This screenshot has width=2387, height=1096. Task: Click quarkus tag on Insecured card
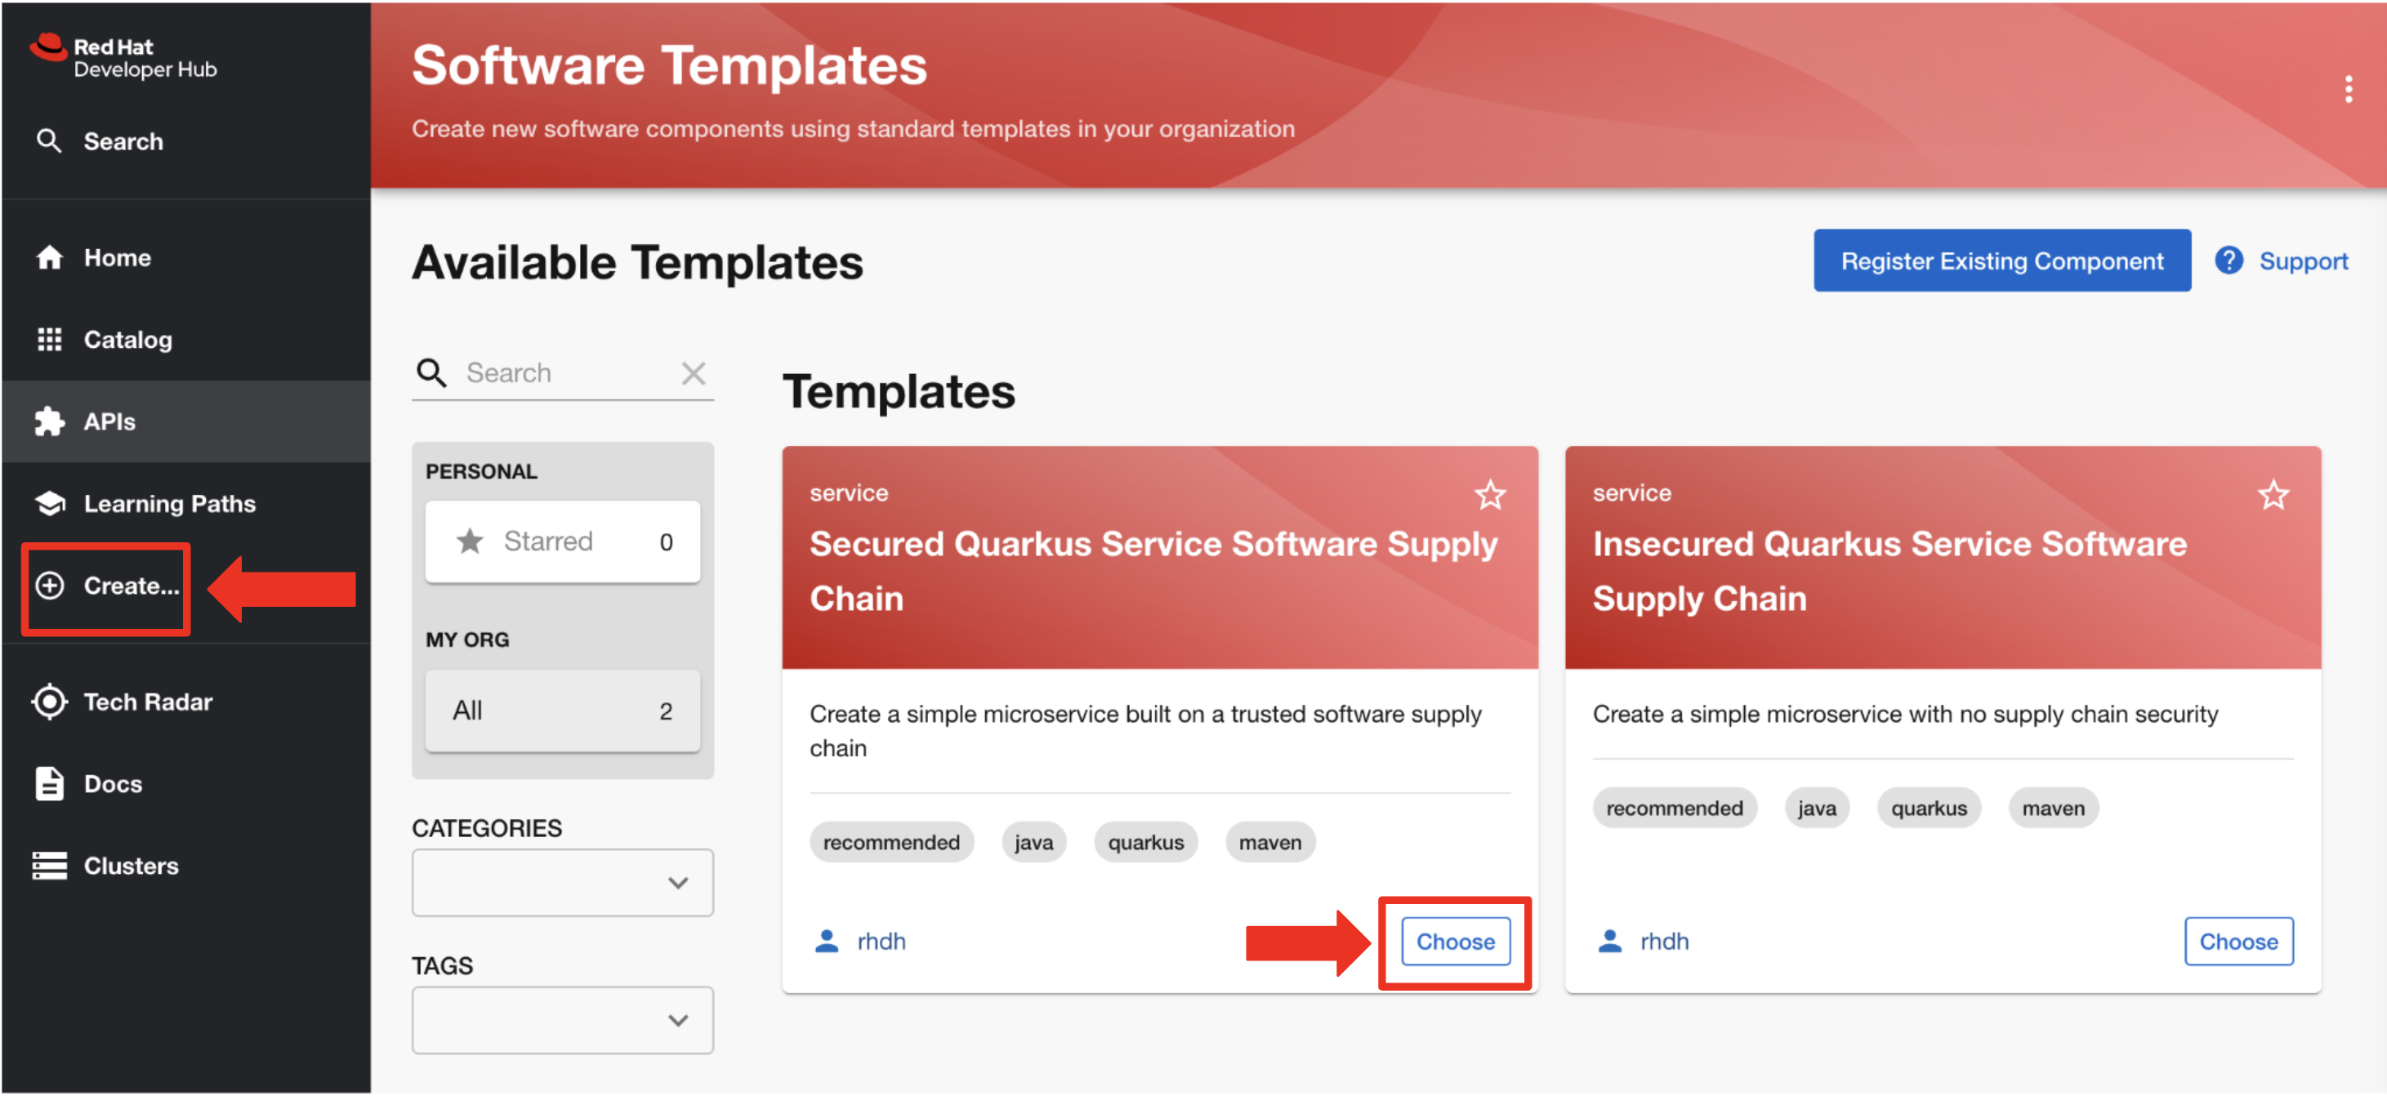pyautogui.click(x=1929, y=808)
